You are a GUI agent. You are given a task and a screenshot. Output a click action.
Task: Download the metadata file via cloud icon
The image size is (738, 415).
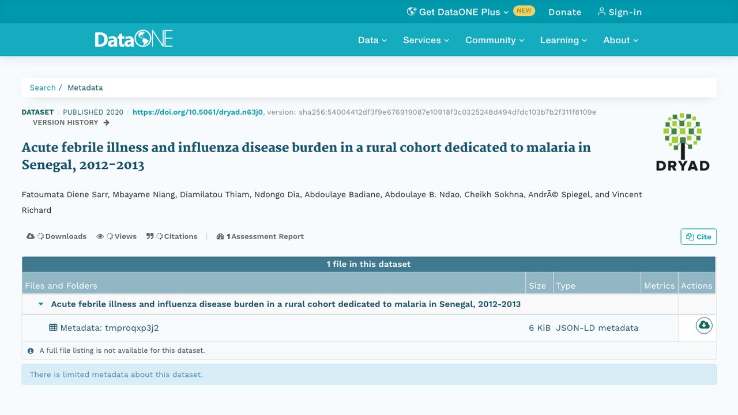pos(704,326)
